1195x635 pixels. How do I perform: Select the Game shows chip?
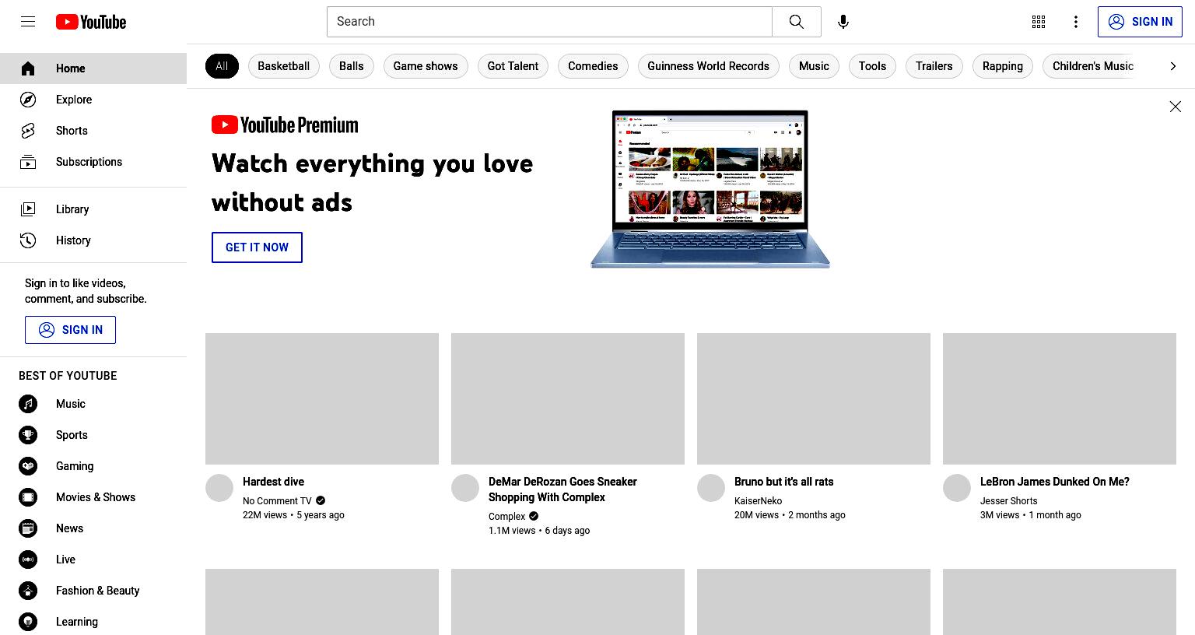point(426,66)
